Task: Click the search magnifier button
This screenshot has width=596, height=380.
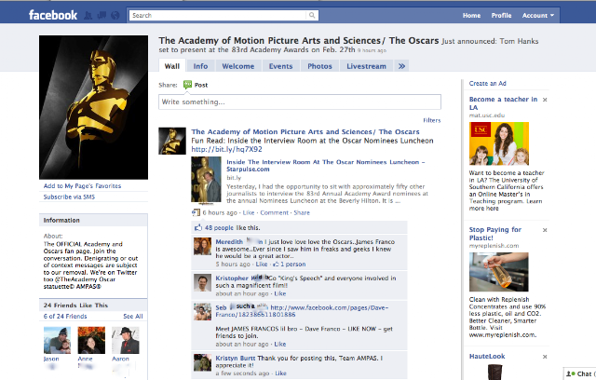Action: tap(312, 15)
